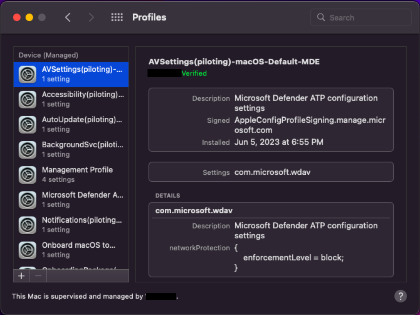Click the DETAILS section heading
420x315 pixels.
(x=168, y=195)
